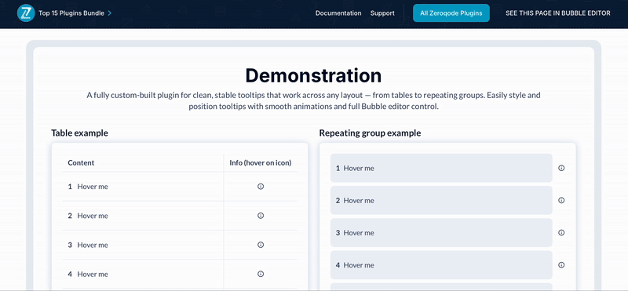The width and height of the screenshot is (628, 291).
Task: Click the 'Content' table column header
Action: pyautogui.click(x=81, y=163)
